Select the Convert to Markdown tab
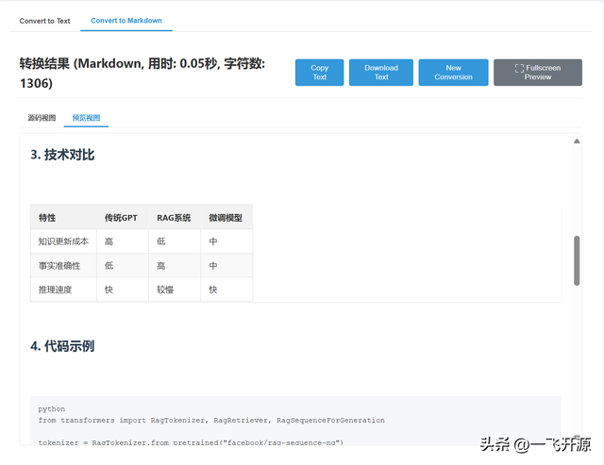Screen dimensions: 604x465 (126, 21)
